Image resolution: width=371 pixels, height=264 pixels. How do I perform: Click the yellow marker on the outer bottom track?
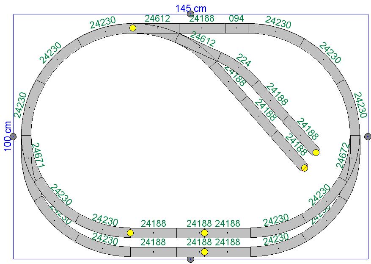pos(204,252)
